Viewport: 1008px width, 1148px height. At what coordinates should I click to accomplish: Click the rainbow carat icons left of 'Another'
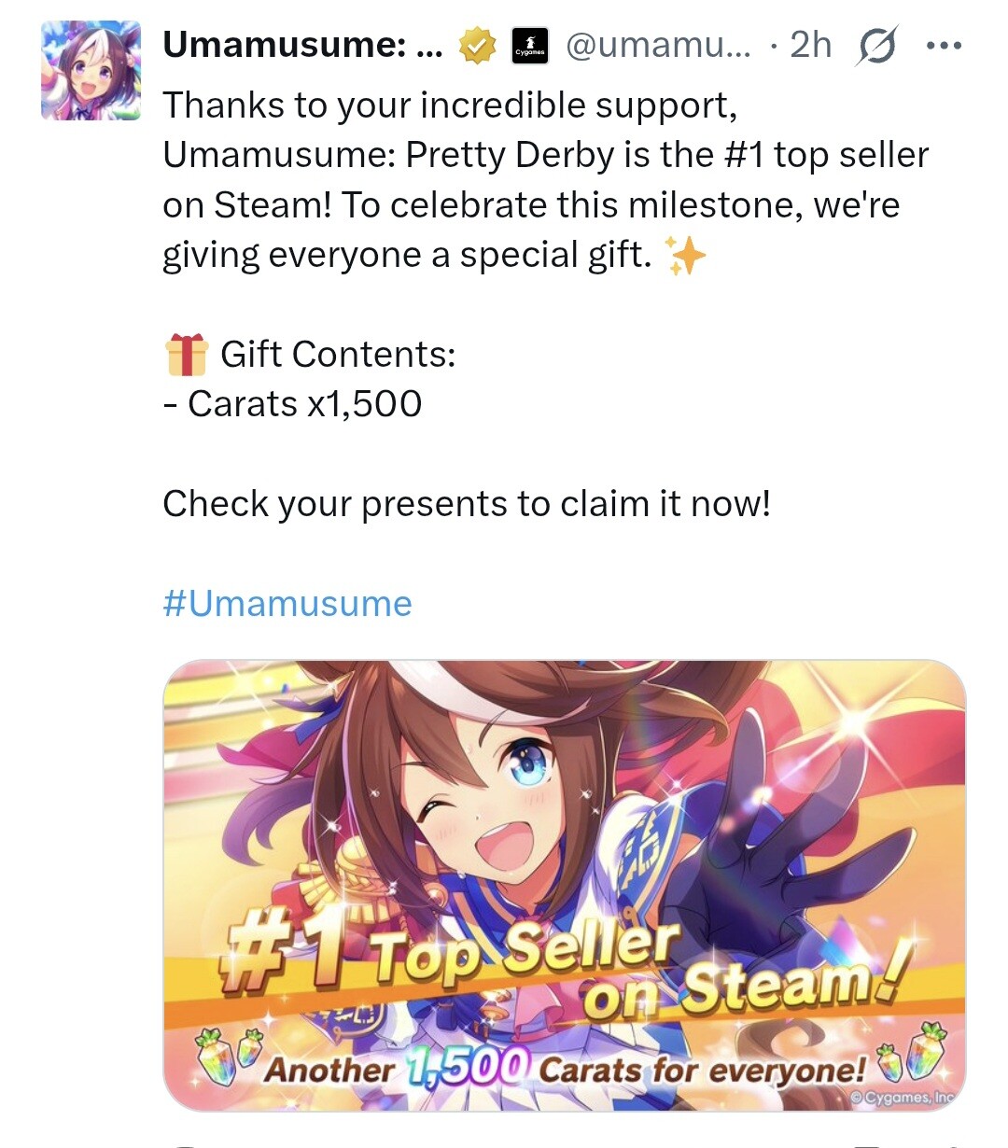tap(231, 1055)
